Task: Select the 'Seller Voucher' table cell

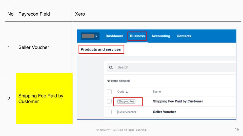Action: pos(44,47)
